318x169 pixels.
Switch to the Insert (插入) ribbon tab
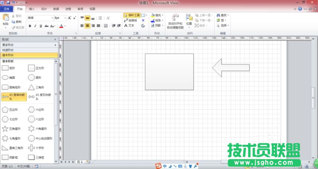32,8
